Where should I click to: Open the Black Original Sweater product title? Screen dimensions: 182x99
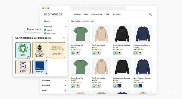point(121,78)
